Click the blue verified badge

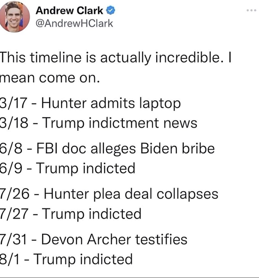point(111,11)
